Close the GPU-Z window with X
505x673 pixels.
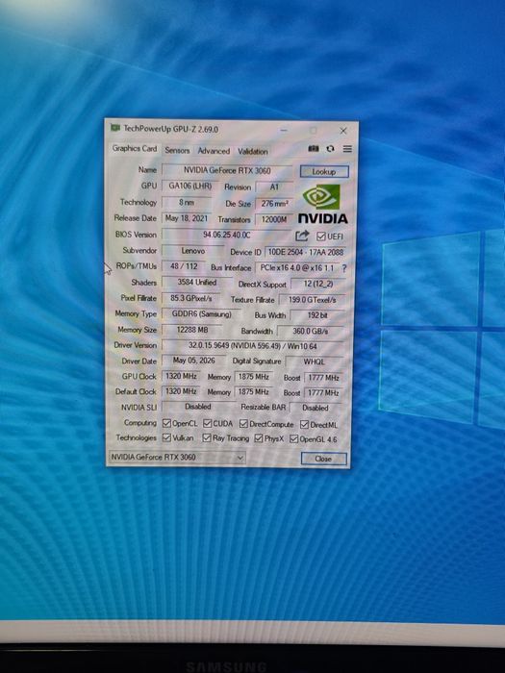(x=343, y=131)
